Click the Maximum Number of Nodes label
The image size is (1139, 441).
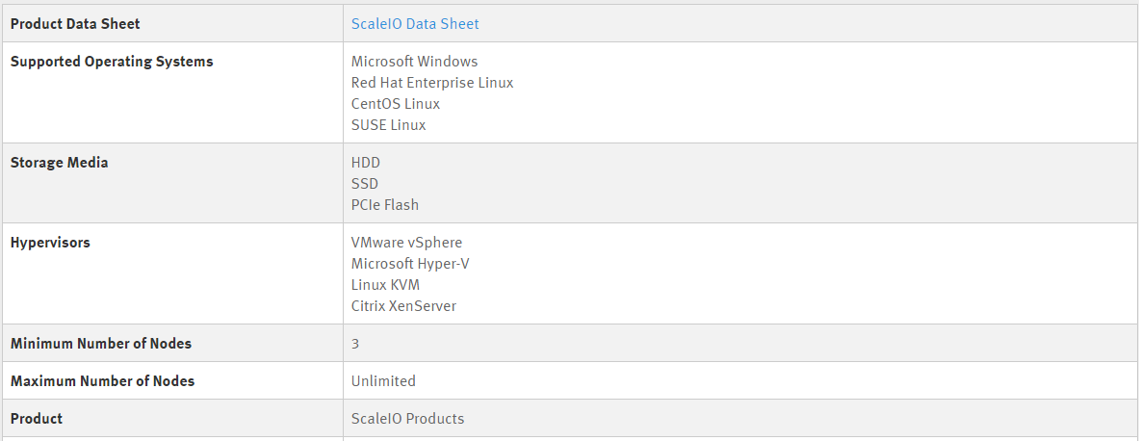pyautogui.click(x=102, y=381)
